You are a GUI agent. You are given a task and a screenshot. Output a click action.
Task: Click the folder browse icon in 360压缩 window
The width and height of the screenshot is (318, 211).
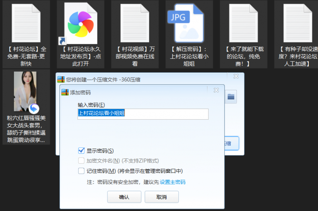231,97
